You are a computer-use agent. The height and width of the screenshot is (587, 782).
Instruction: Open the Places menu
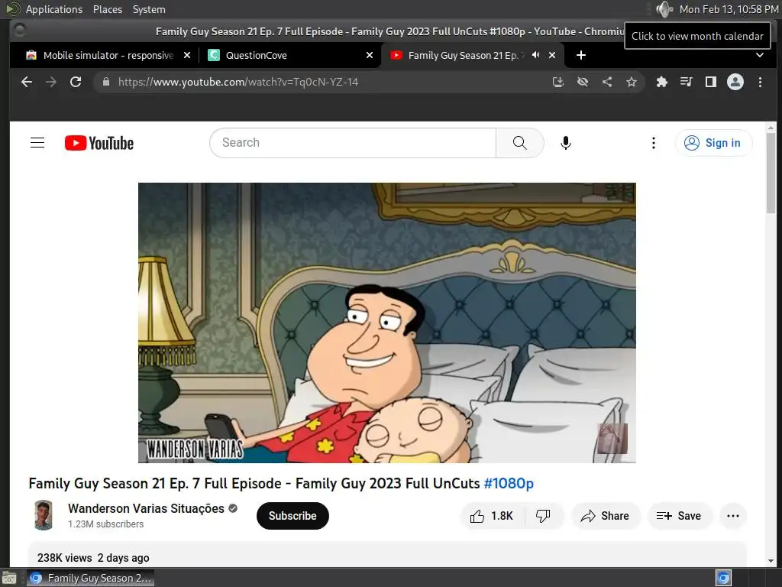[107, 9]
